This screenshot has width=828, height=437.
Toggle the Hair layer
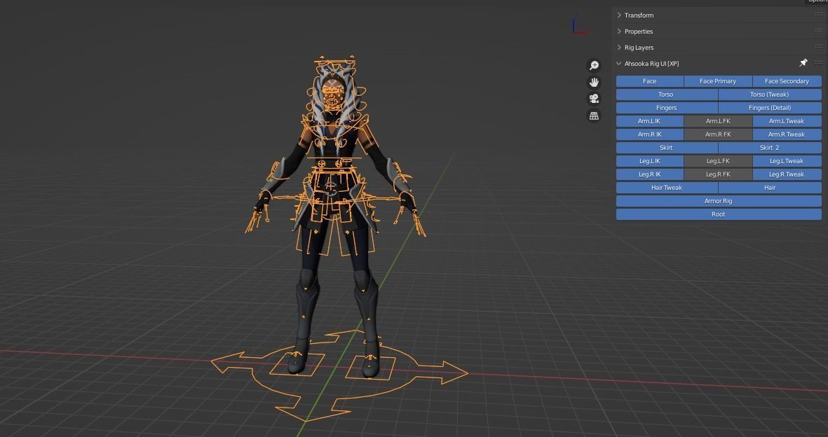pyautogui.click(x=770, y=188)
